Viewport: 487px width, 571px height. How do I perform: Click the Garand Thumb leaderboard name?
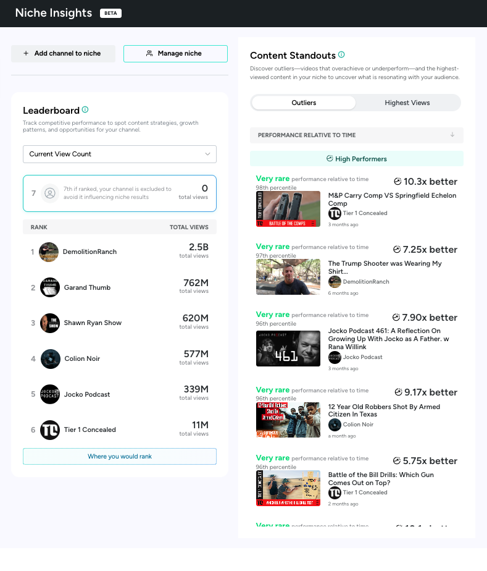pos(87,287)
